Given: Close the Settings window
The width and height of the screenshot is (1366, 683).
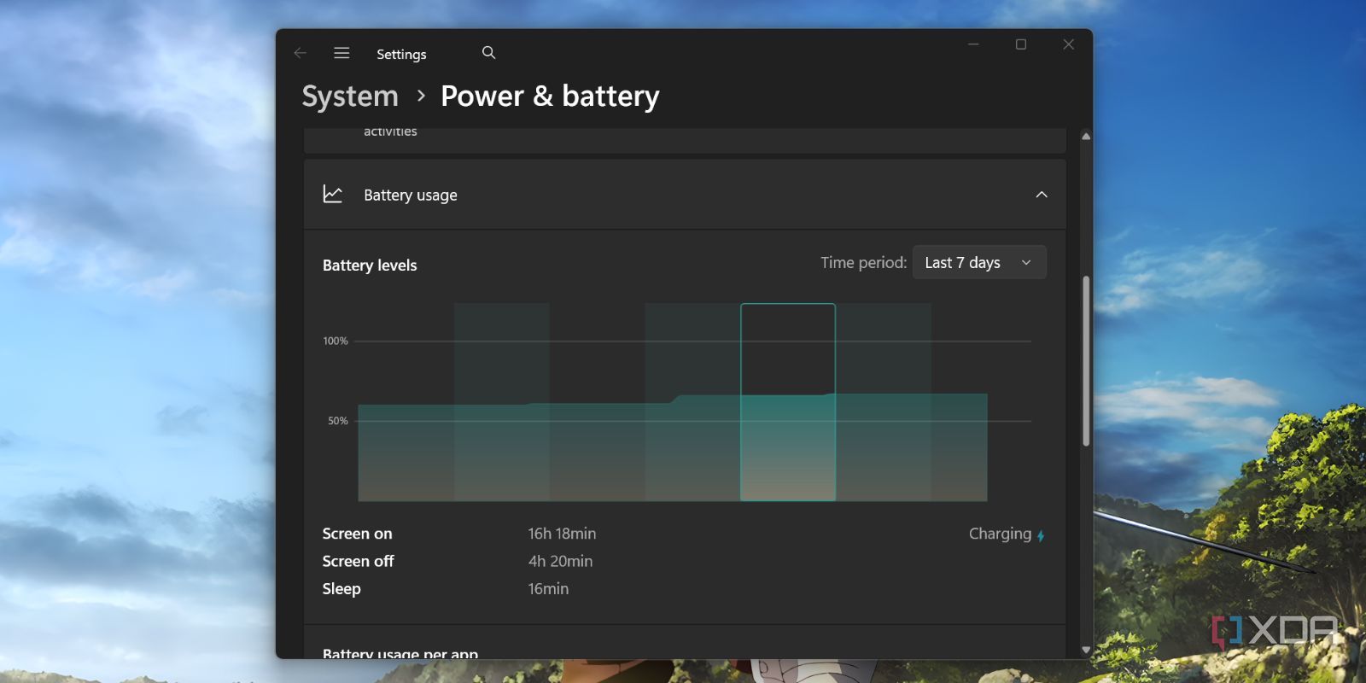Looking at the screenshot, I should (1068, 44).
